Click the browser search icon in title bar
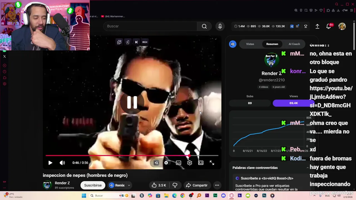This screenshot has width=356, height=200. point(337,4)
